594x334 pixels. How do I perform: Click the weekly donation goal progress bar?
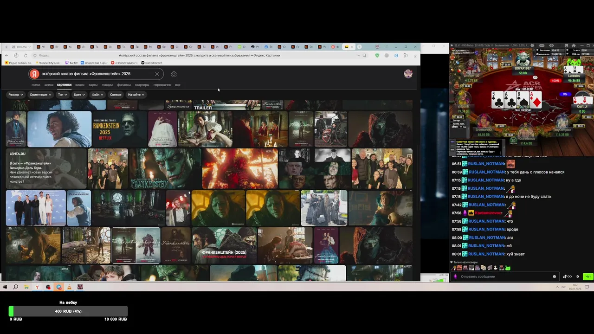point(68,311)
